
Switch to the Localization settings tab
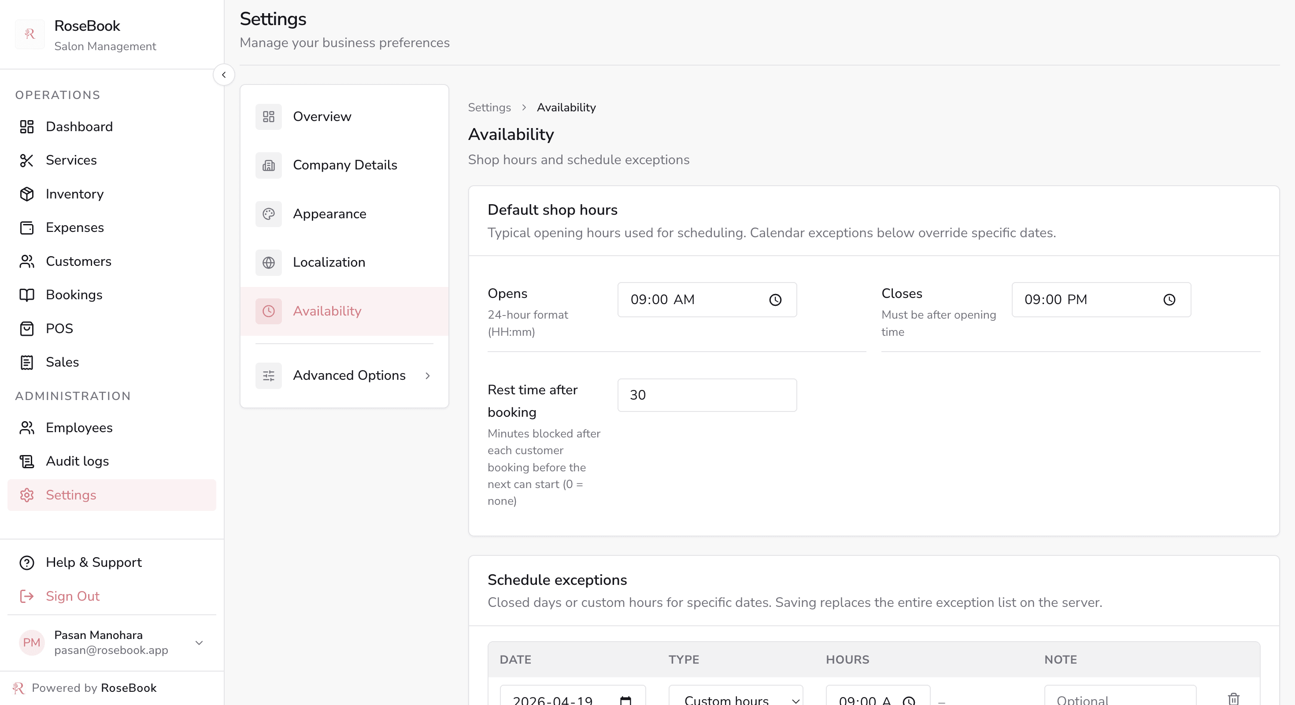pos(344,263)
